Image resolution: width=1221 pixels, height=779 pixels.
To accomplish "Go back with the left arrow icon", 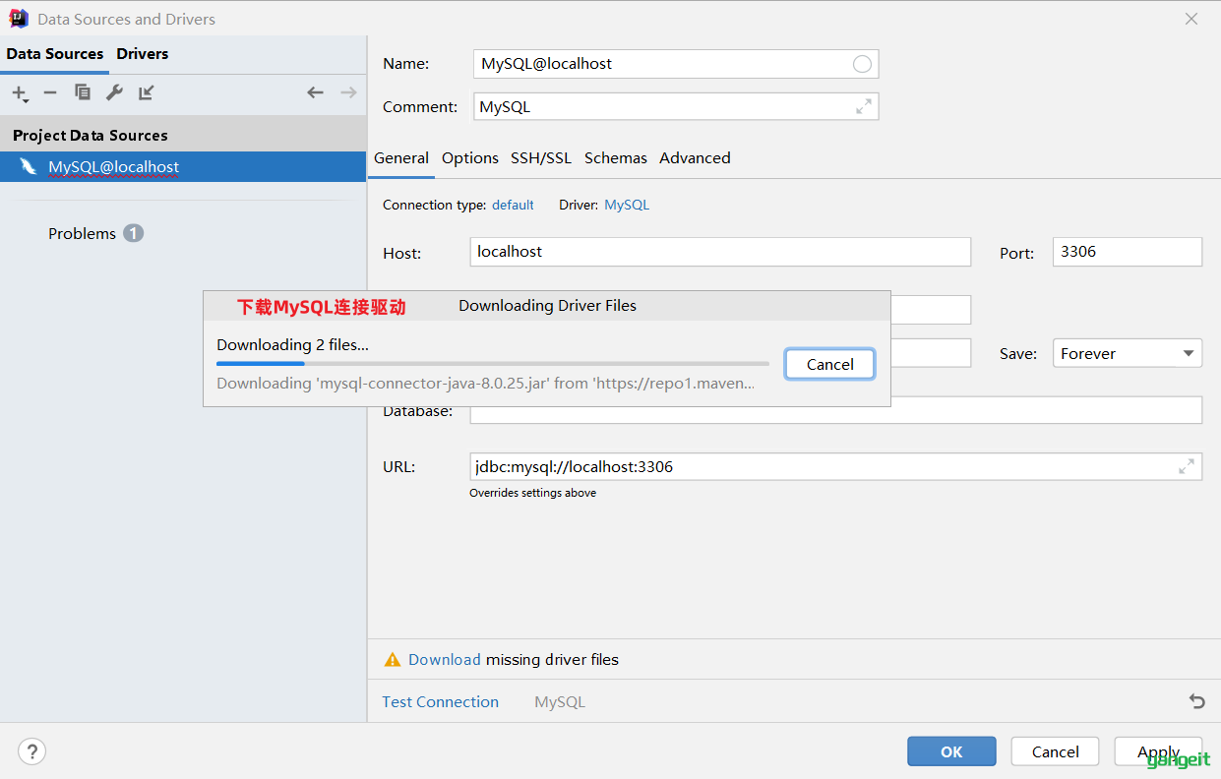I will [x=315, y=92].
